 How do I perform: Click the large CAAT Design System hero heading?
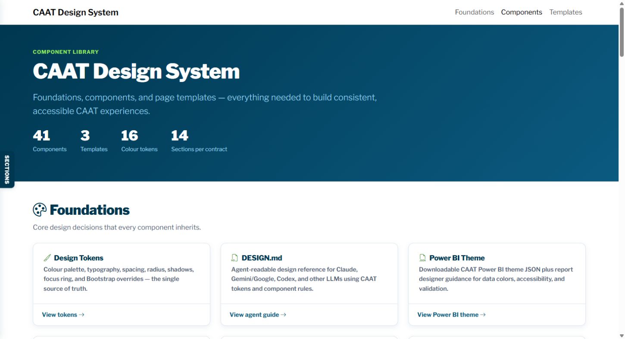point(136,71)
